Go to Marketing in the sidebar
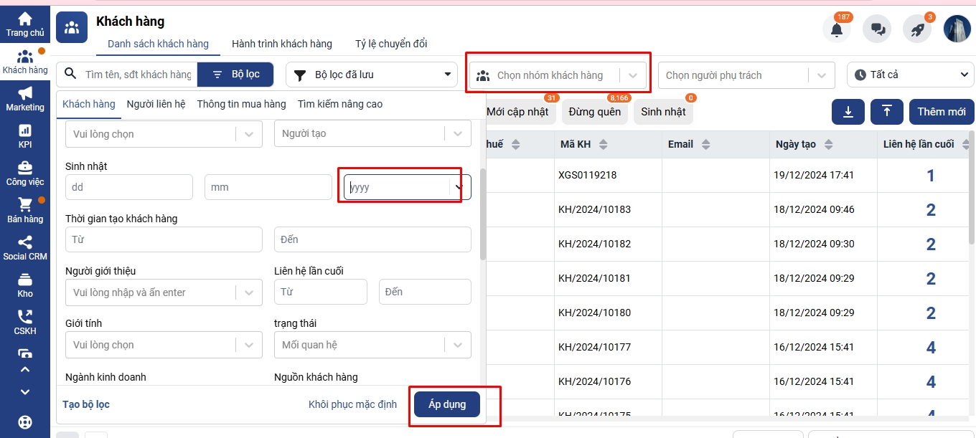Screen dimensions: 976x438 point(25,98)
